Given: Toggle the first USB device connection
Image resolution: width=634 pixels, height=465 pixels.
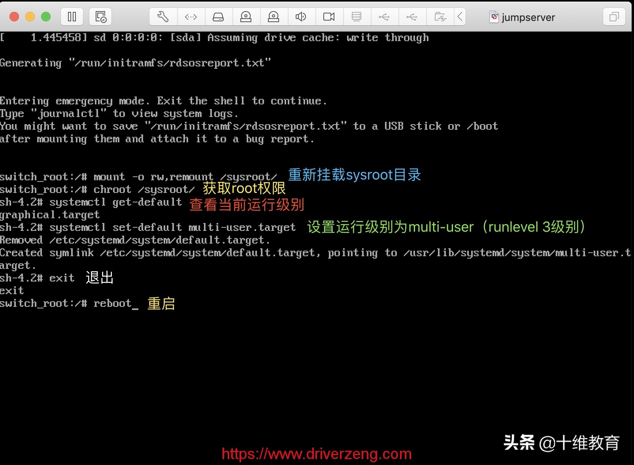Looking at the screenshot, I should coord(385,17).
